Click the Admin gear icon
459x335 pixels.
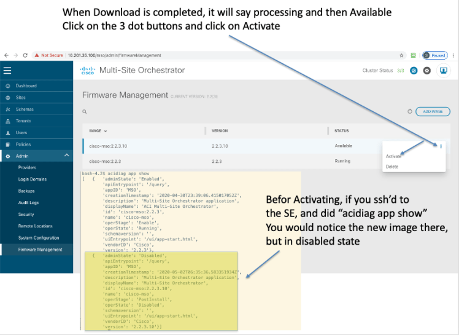(8, 156)
